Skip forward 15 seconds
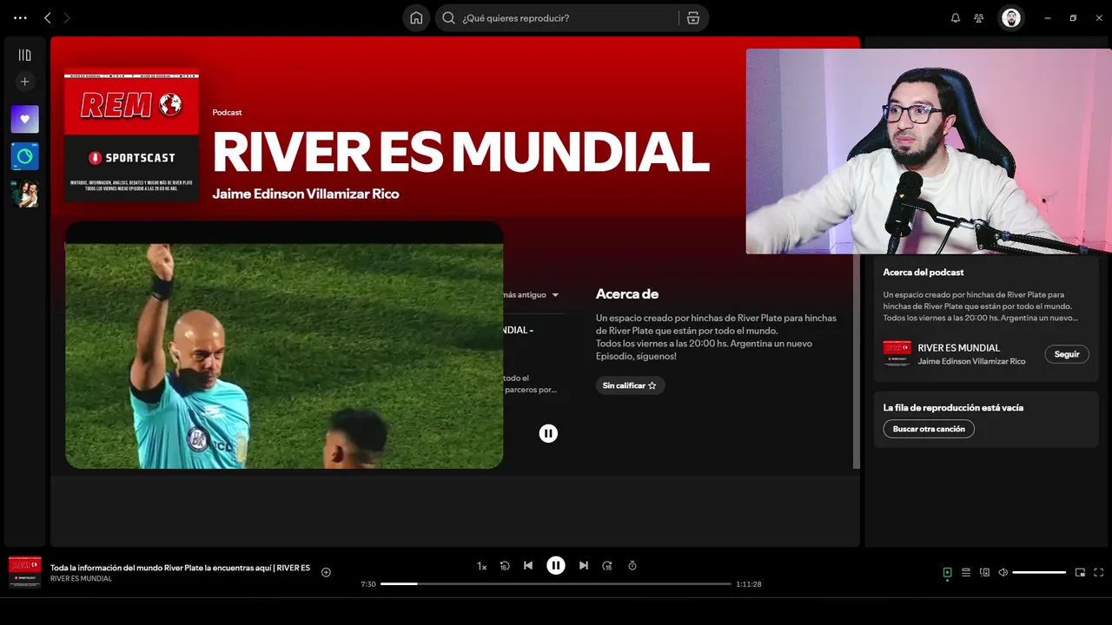The image size is (1112, 625). (x=607, y=566)
